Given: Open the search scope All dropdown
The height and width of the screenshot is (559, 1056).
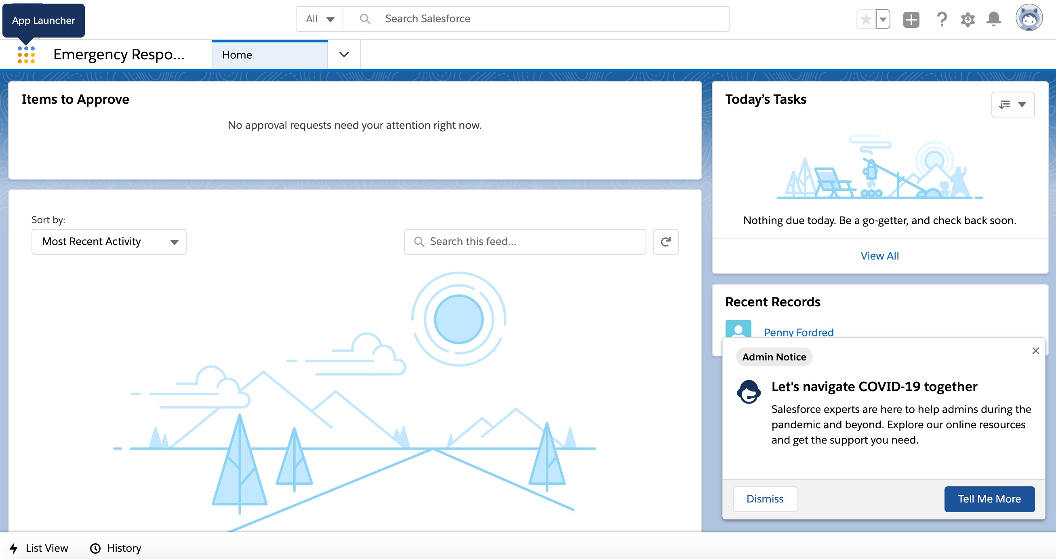Looking at the screenshot, I should point(320,19).
